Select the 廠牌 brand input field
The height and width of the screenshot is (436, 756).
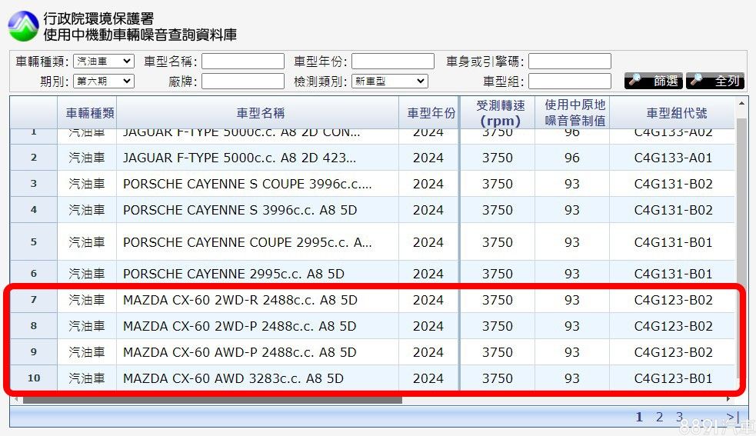pyautogui.click(x=242, y=81)
